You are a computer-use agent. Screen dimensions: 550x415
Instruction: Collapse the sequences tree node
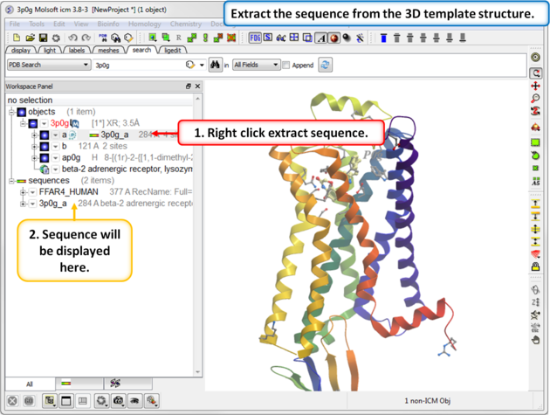[x=12, y=180]
